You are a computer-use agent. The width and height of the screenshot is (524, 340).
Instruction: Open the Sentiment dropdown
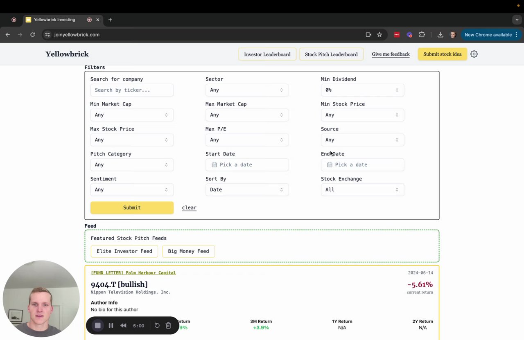[132, 190]
